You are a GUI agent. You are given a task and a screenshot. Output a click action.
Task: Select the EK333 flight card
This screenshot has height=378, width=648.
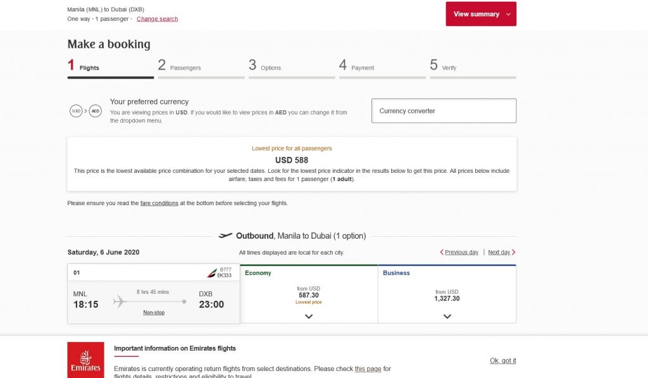point(154,294)
